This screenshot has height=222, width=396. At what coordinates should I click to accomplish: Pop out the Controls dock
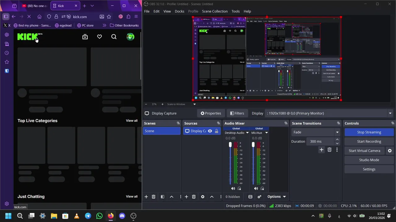point(393,123)
